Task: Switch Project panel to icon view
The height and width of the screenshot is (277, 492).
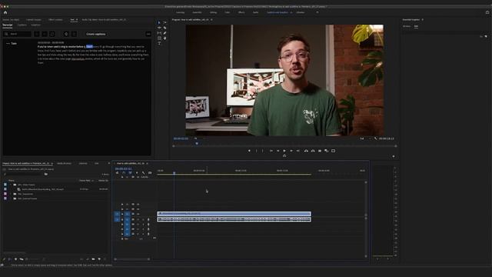Action: coord(15,259)
